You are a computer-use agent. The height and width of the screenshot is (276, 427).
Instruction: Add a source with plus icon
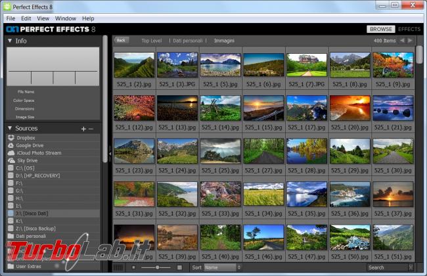pyautogui.click(x=83, y=129)
